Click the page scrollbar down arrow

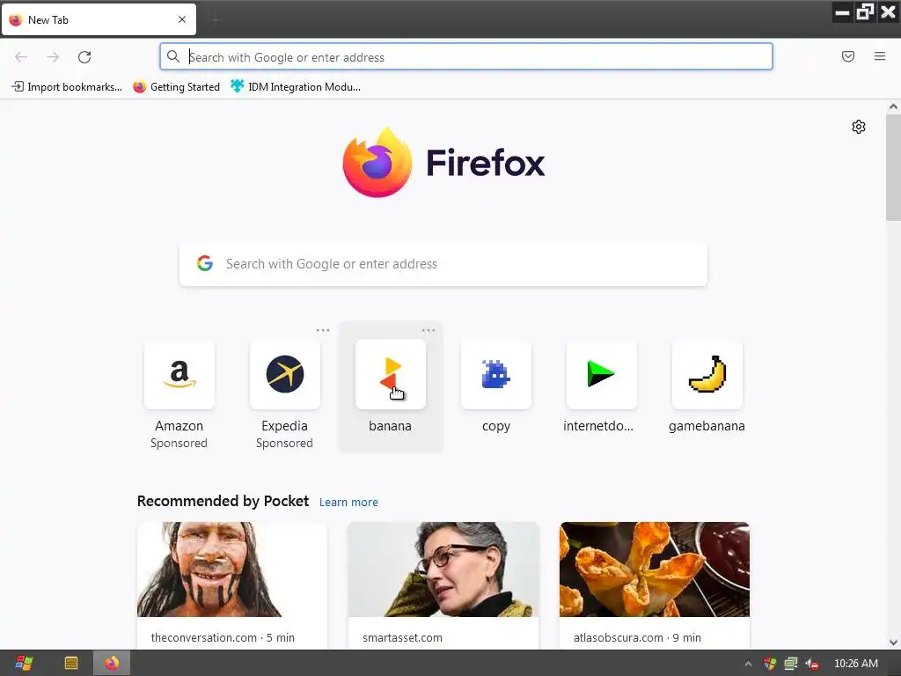click(x=893, y=643)
